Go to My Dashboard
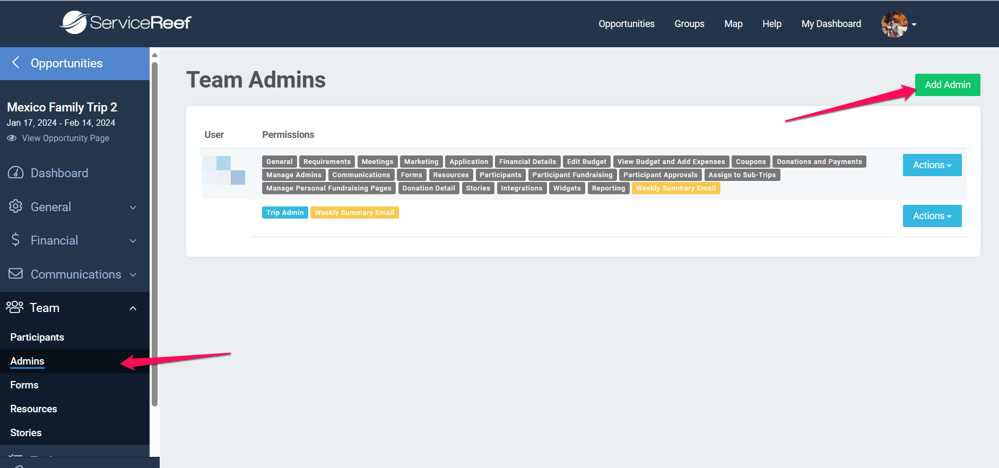999x468 pixels. tap(831, 24)
